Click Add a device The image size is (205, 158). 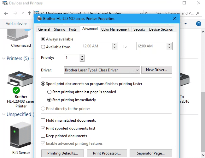(16, 24)
